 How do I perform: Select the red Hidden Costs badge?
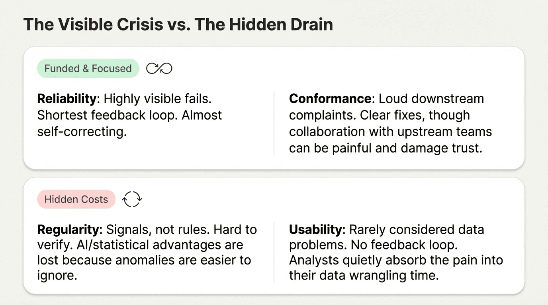point(76,199)
